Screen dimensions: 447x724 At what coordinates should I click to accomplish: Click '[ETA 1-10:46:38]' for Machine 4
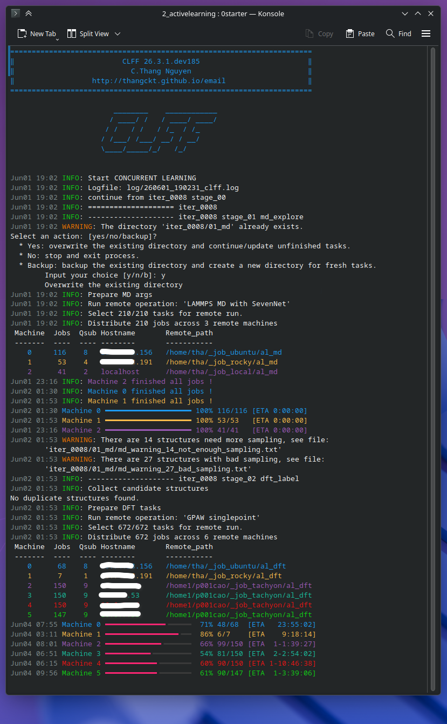[282, 664]
